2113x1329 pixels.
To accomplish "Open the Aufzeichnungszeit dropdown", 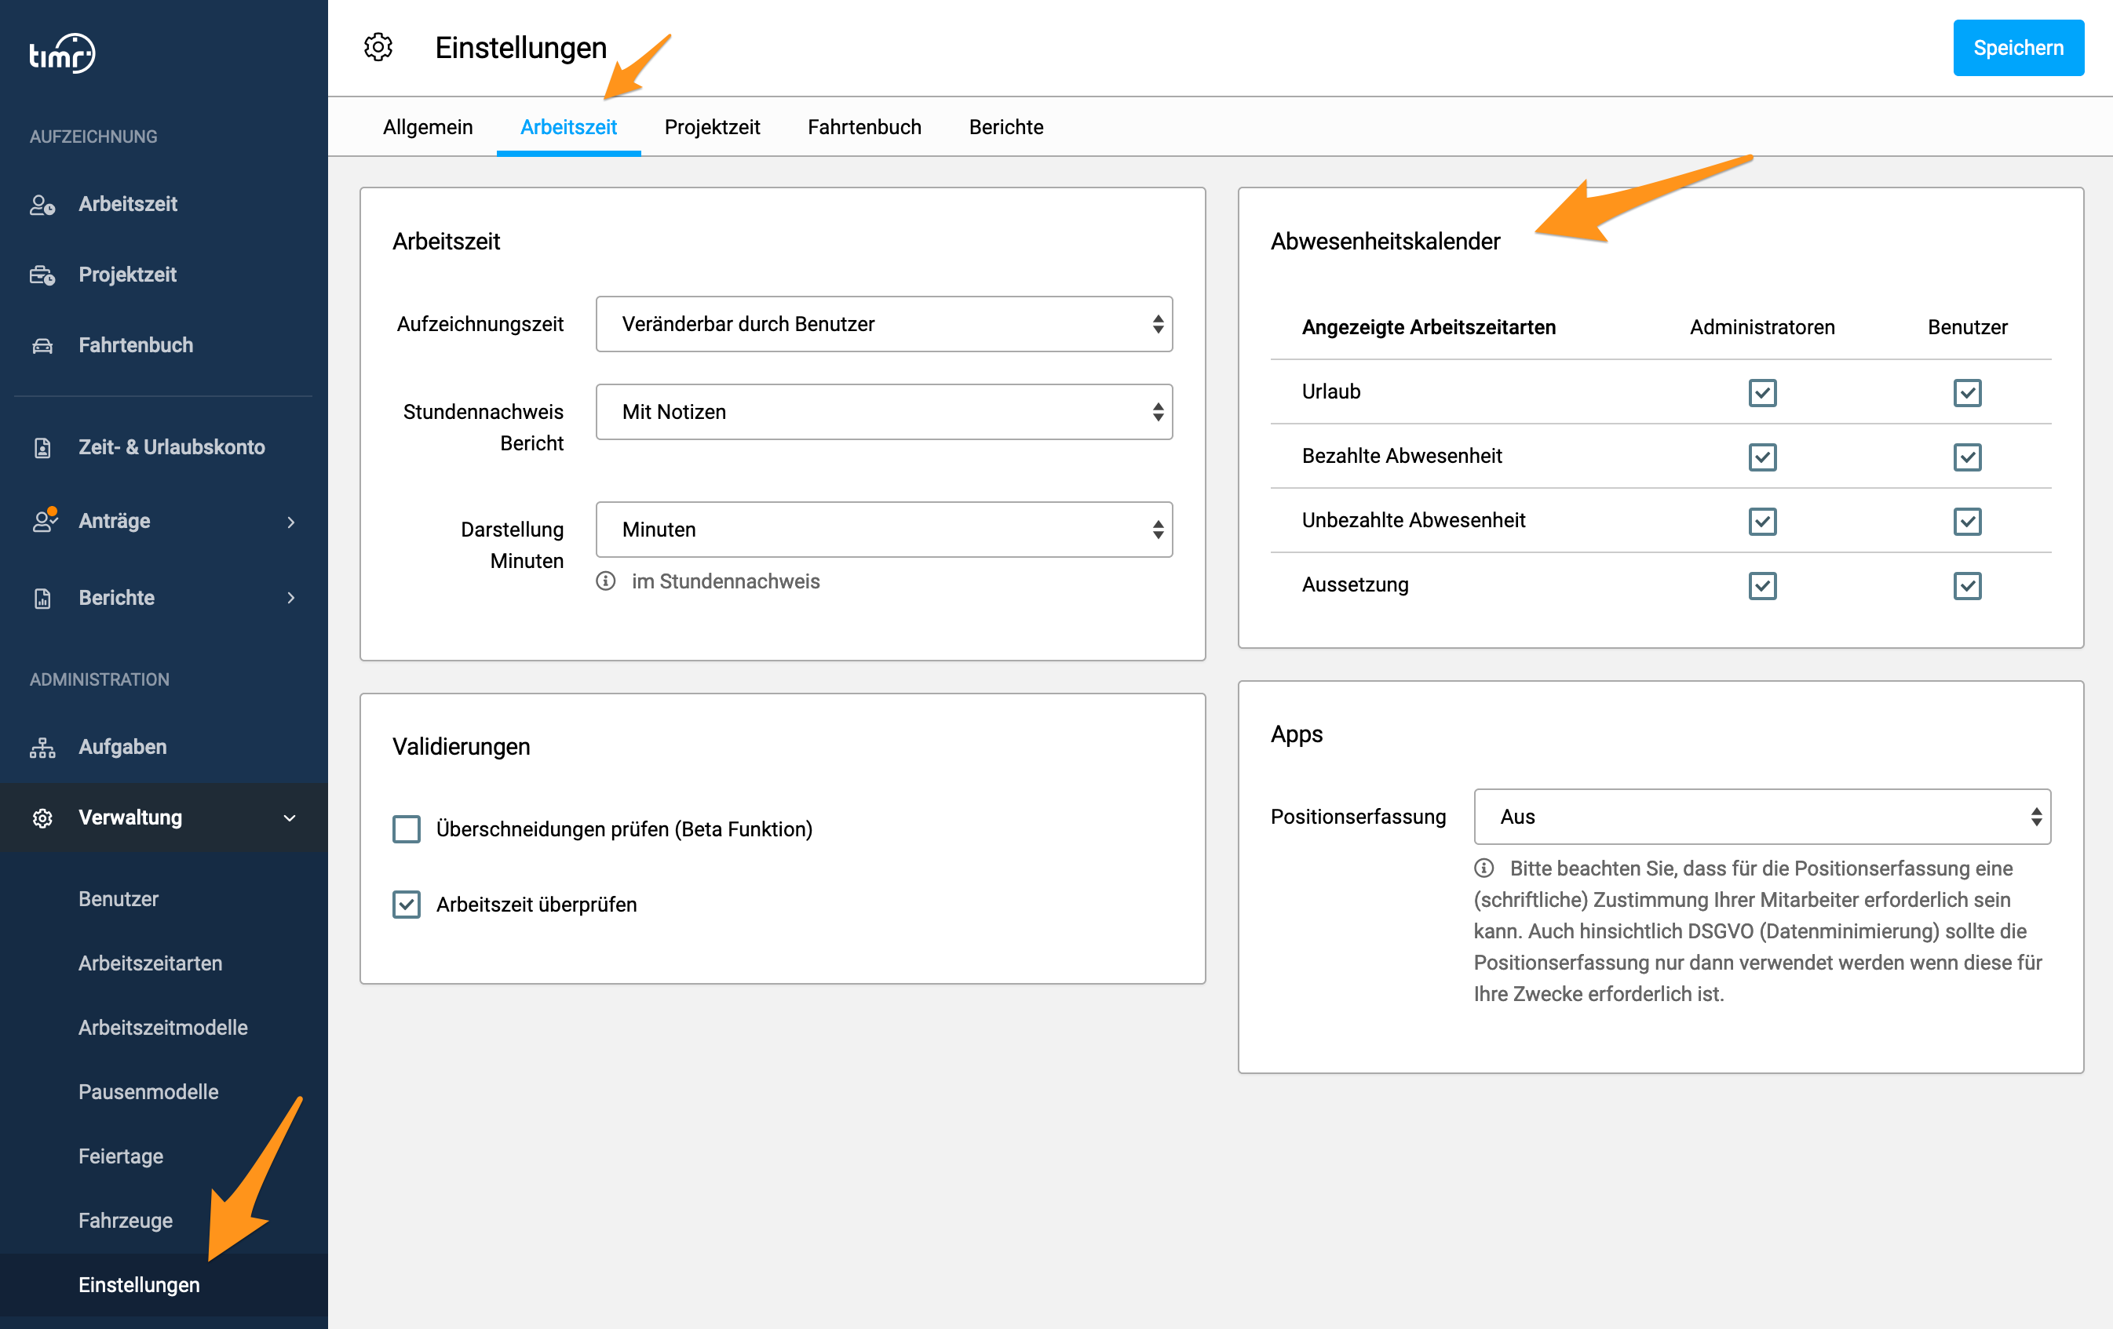I will (x=884, y=324).
